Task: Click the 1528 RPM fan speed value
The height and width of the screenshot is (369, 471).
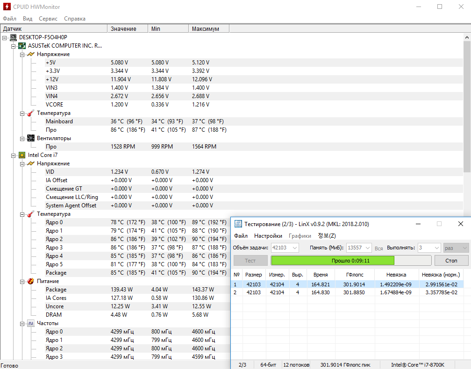Action: coord(123,147)
